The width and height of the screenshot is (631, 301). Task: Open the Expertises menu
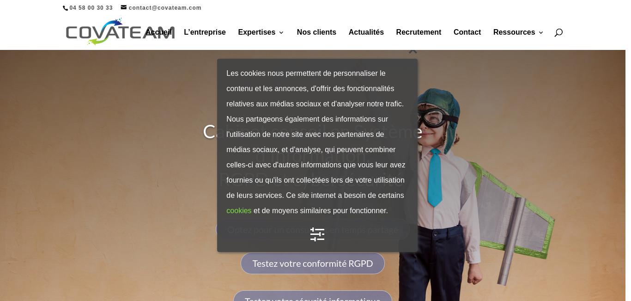point(257,32)
